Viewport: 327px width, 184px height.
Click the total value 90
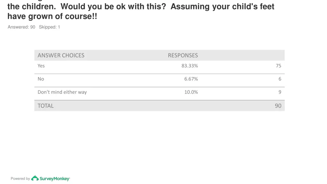[278, 106]
